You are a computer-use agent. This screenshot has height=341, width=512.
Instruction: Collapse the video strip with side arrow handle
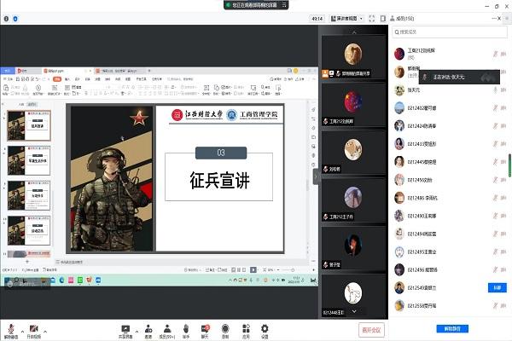coord(316,176)
